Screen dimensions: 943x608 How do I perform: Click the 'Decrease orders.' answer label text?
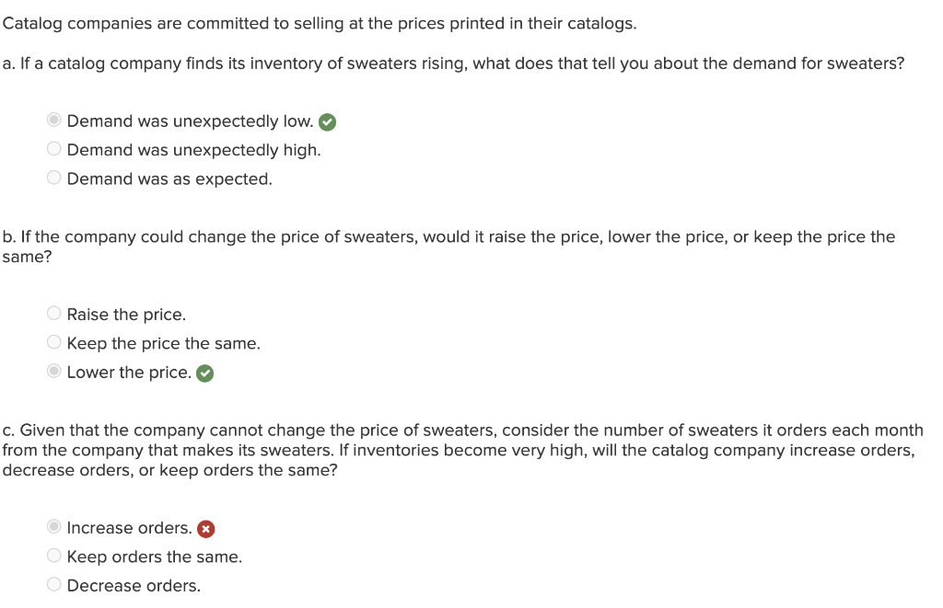point(134,586)
